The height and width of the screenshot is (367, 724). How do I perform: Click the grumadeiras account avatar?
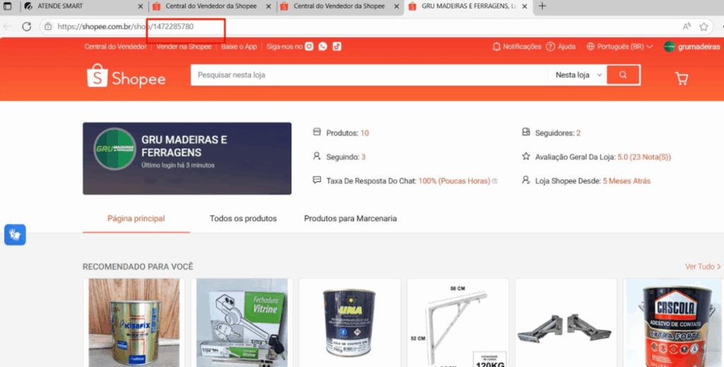point(669,47)
